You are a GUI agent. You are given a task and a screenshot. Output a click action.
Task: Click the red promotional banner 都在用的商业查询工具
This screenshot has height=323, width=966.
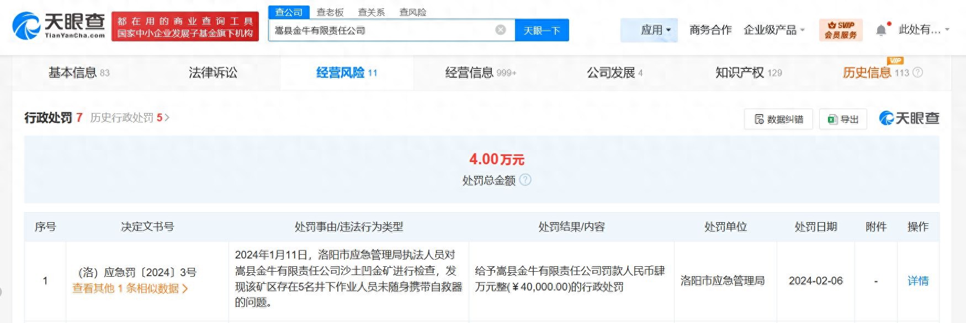(x=185, y=26)
